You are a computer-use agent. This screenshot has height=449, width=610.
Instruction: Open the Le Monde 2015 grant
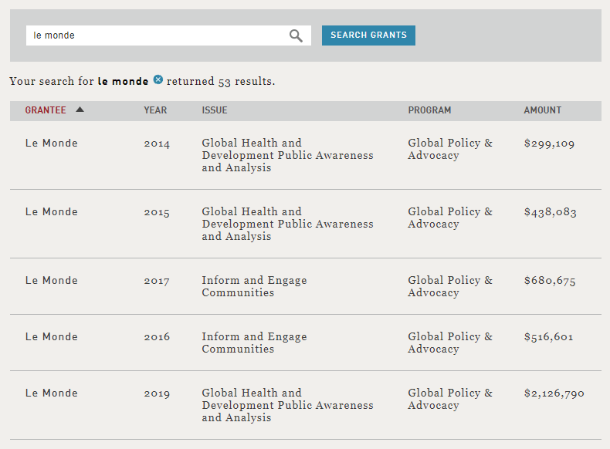click(x=52, y=212)
